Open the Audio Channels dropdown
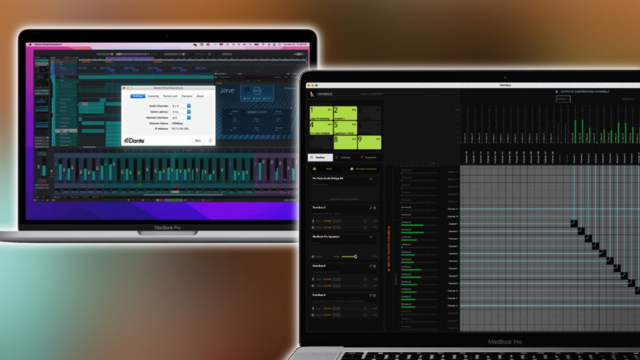 click(181, 106)
